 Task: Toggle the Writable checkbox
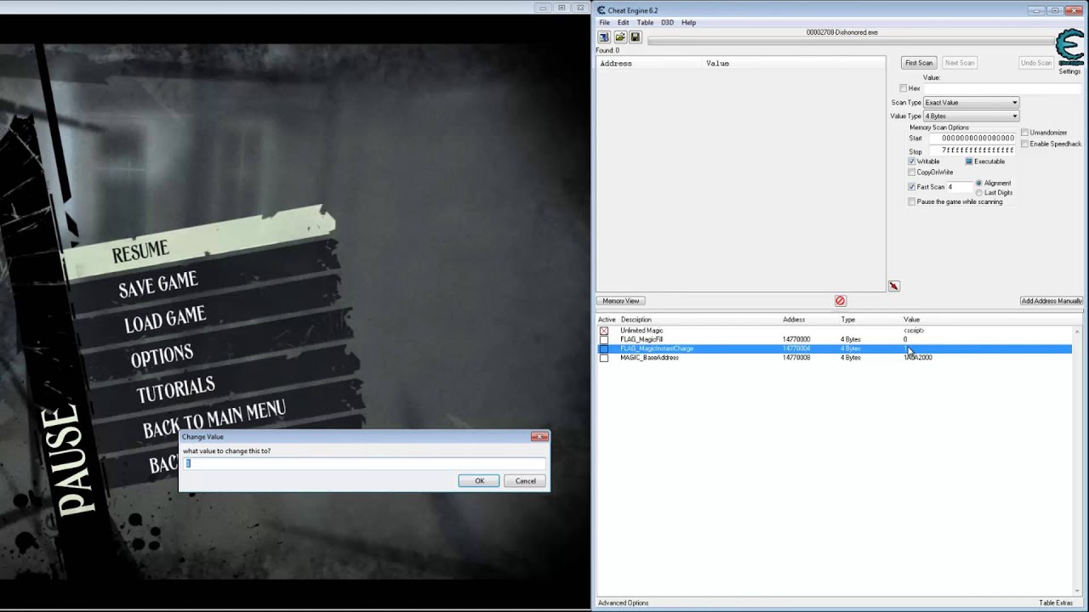912,161
